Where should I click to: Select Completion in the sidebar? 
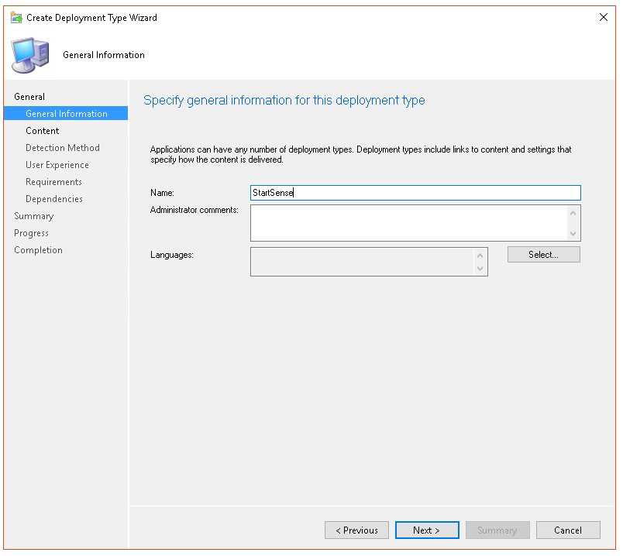pyautogui.click(x=38, y=250)
